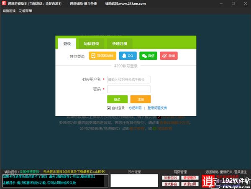Click the orange 注册 button
251x189 pixels.
(141, 99)
